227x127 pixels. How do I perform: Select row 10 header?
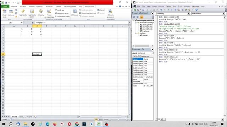point(3,54)
